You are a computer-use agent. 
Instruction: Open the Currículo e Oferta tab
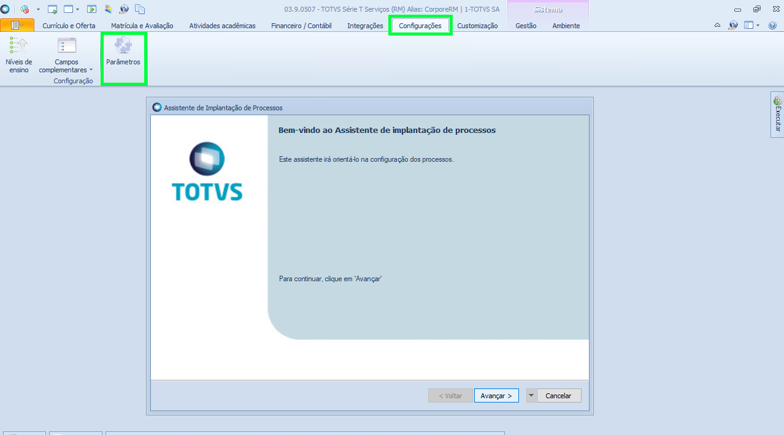pos(69,26)
